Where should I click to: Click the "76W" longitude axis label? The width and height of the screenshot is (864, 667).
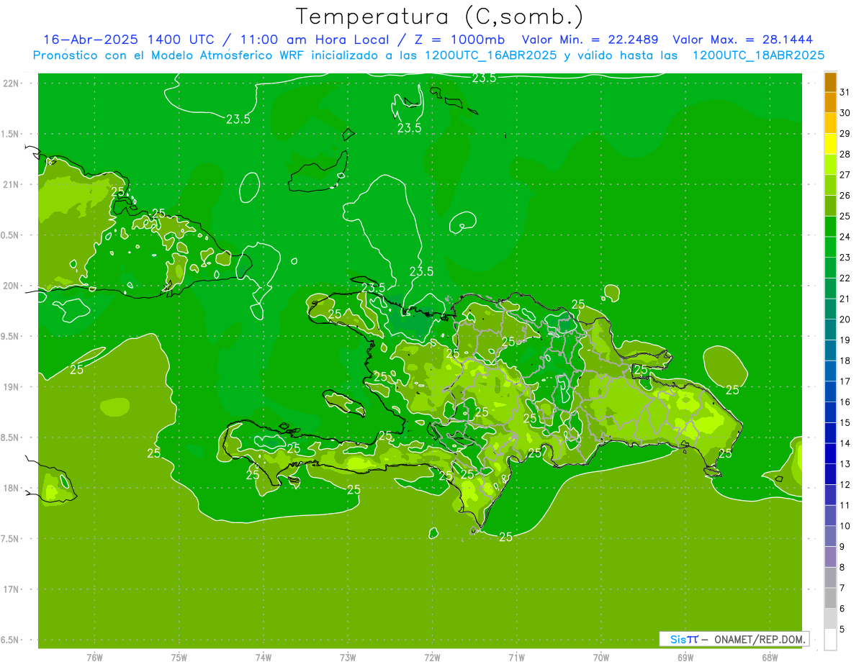click(x=94, y=658)
